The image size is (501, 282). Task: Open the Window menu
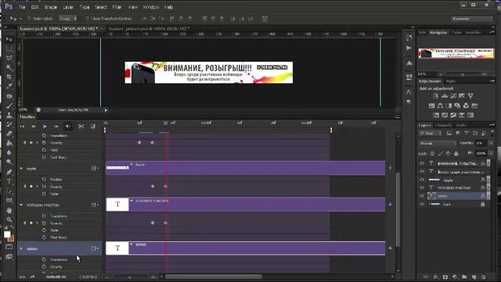pyautogui.click(x=151, y=7)
